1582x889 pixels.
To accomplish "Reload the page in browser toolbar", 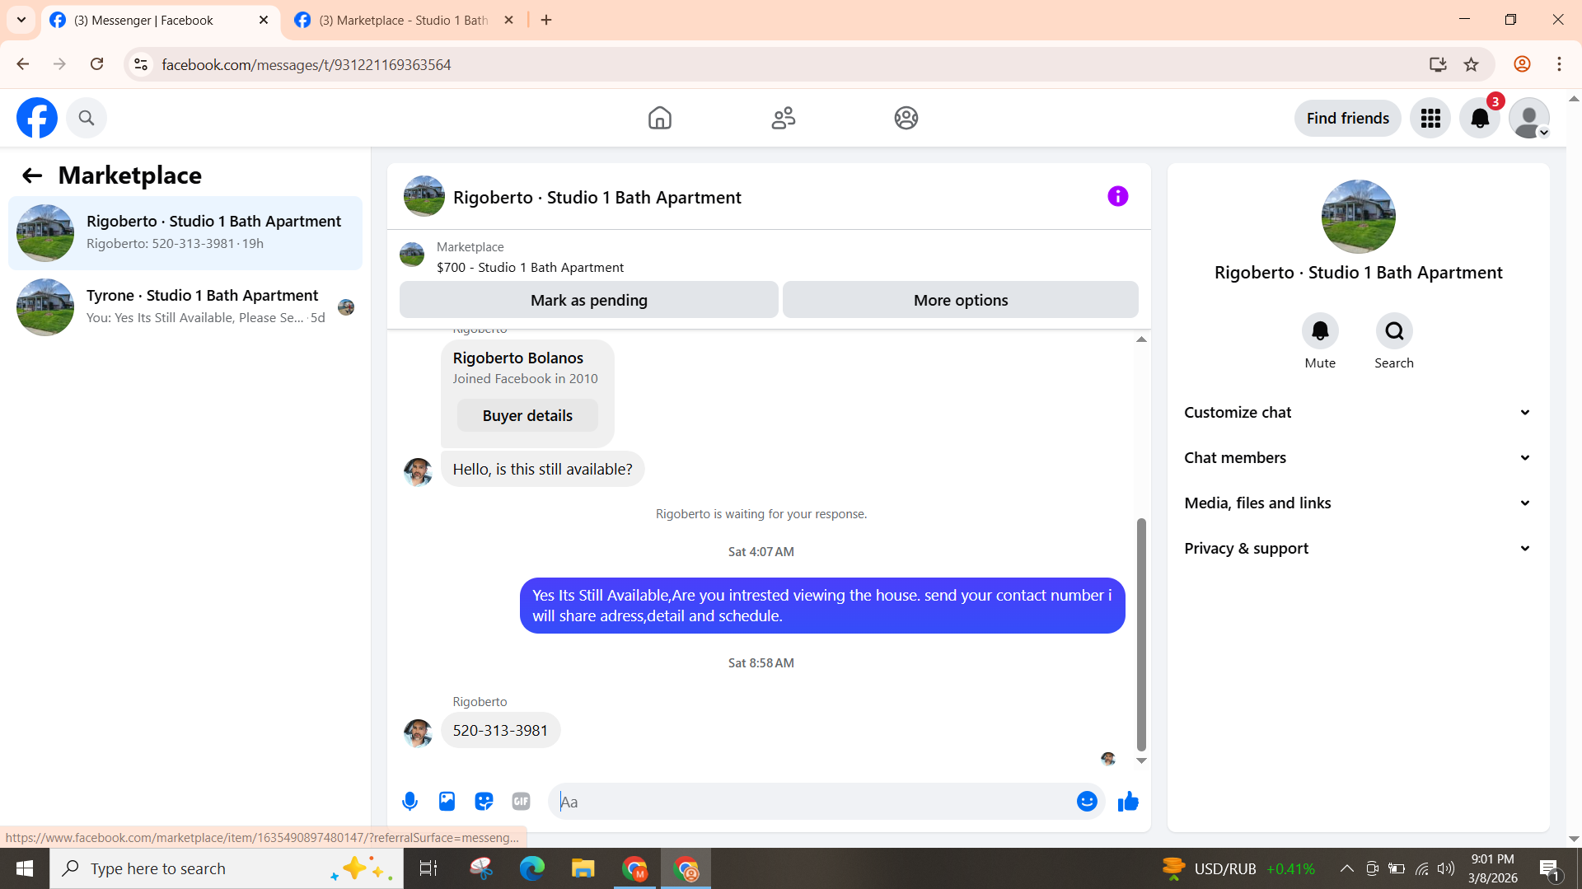I will click(x=96, y=64).
